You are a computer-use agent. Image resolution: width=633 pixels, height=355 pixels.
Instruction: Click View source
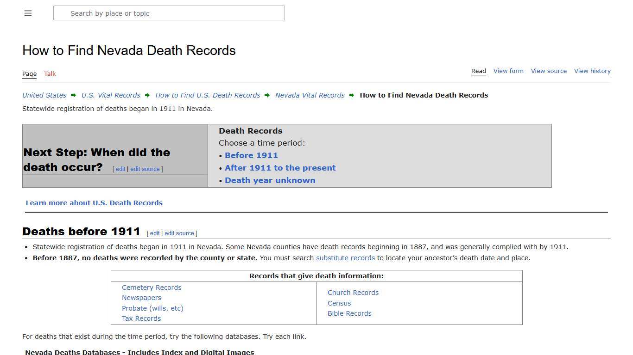pyautogui.click(x=549, y=71)
